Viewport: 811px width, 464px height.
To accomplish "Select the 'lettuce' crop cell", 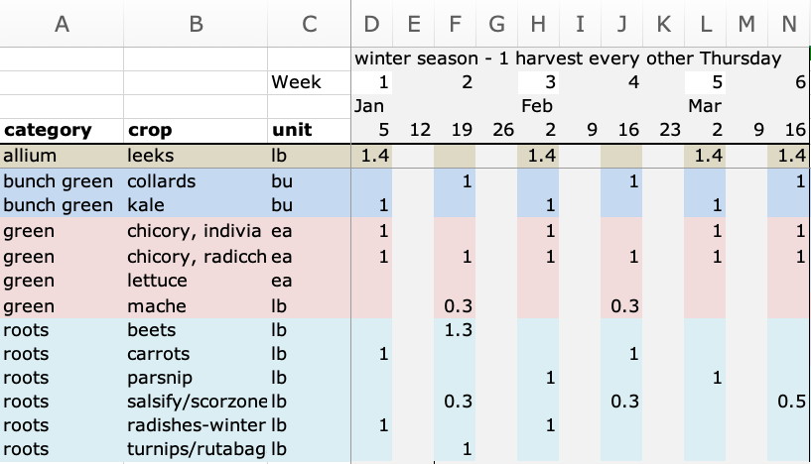I will (196, 281).
